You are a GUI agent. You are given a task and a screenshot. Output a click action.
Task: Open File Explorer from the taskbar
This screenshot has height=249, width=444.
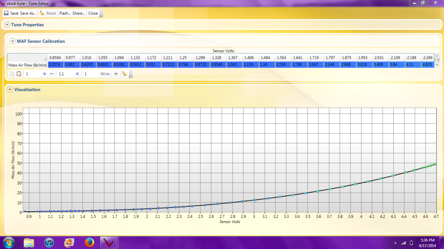point(29,243)
